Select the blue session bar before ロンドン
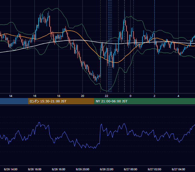 pos(14,101)
